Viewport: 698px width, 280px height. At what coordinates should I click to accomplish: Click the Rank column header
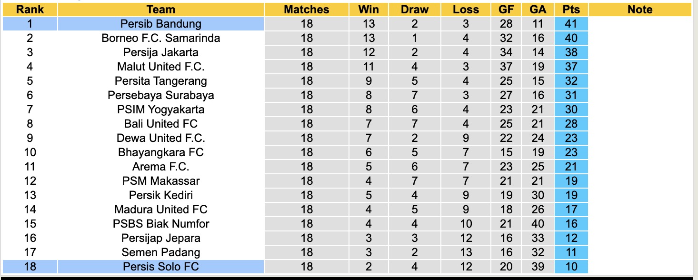pos(30,10)
